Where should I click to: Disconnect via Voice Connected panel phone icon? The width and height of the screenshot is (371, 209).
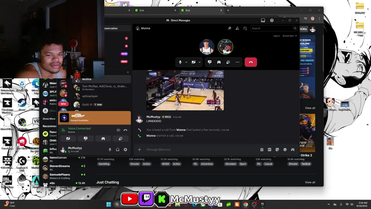tap(125, 130)
